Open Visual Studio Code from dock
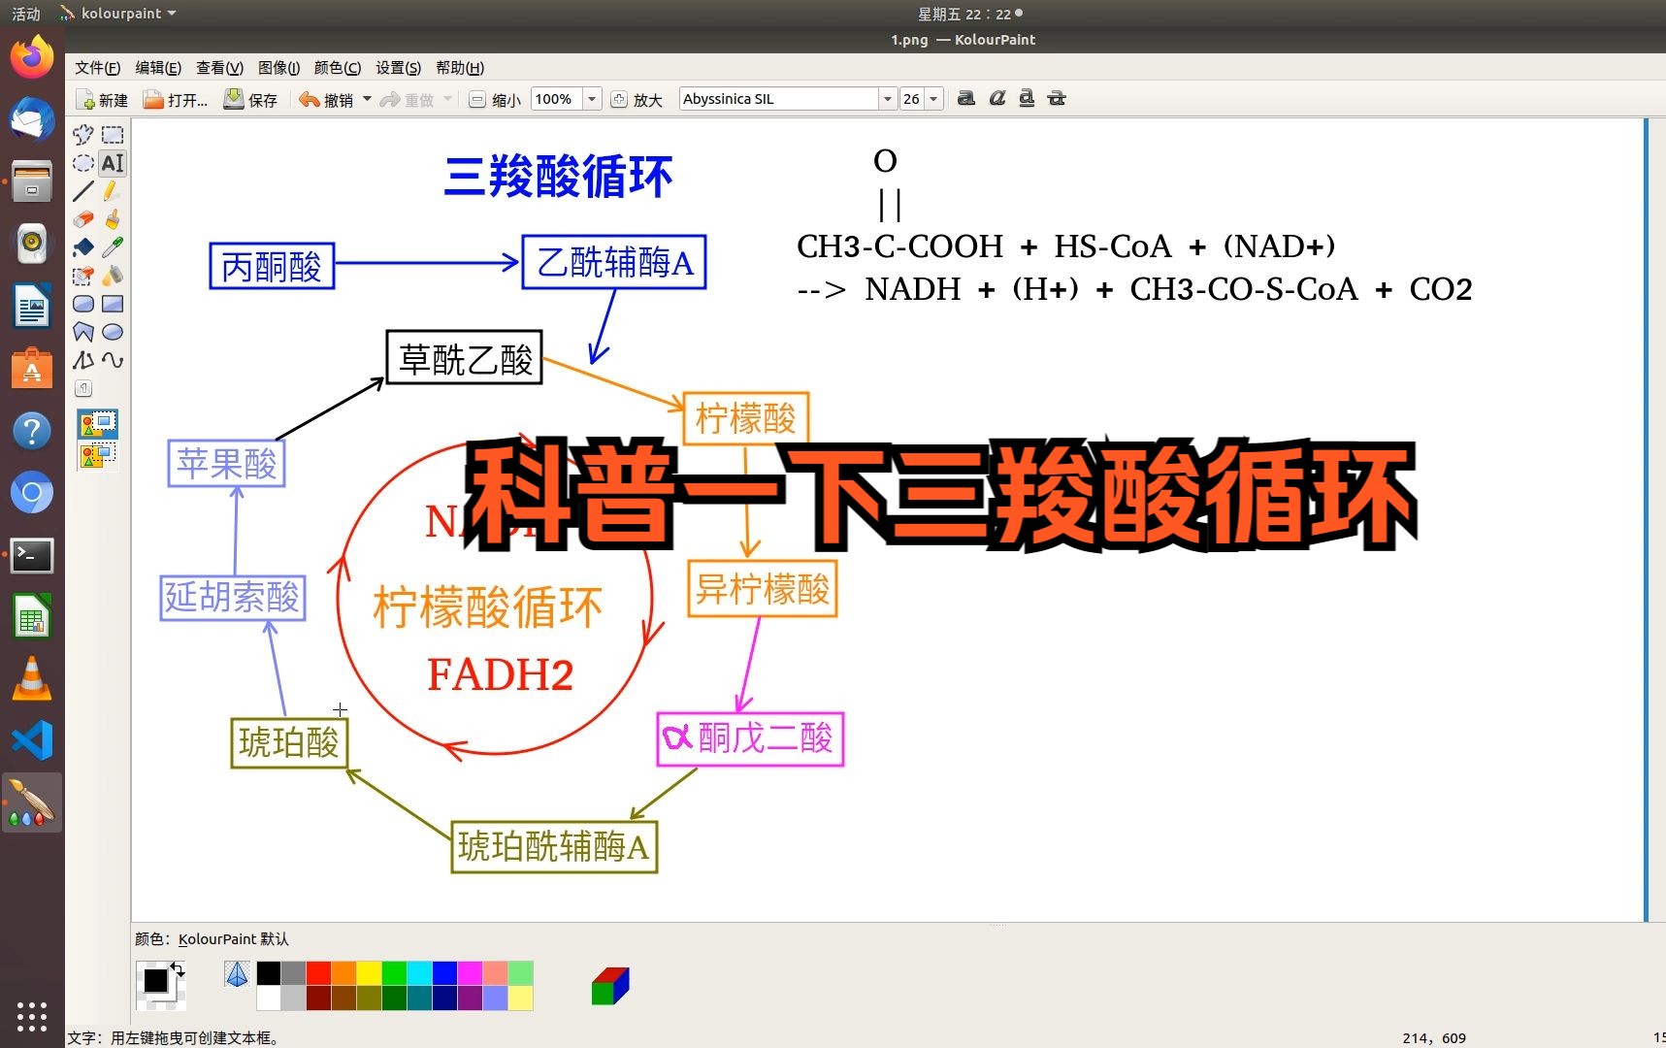 point(32,741)
